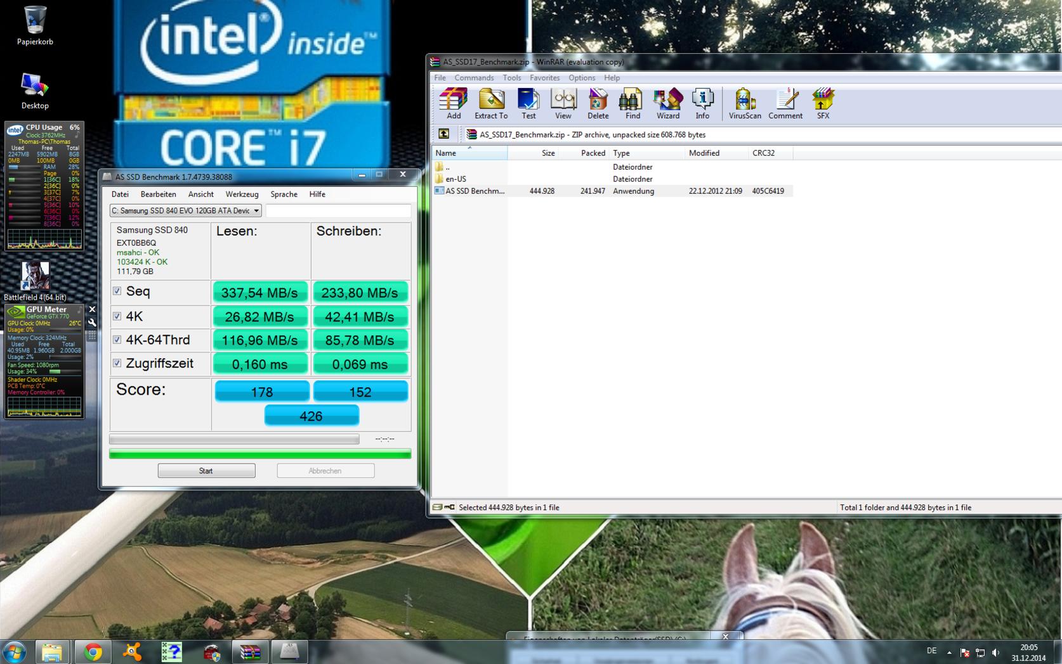Open GPU Meter gadget settings wrench
The image size is (1062, 664).
pyautogui.click(x=92, y=322)
